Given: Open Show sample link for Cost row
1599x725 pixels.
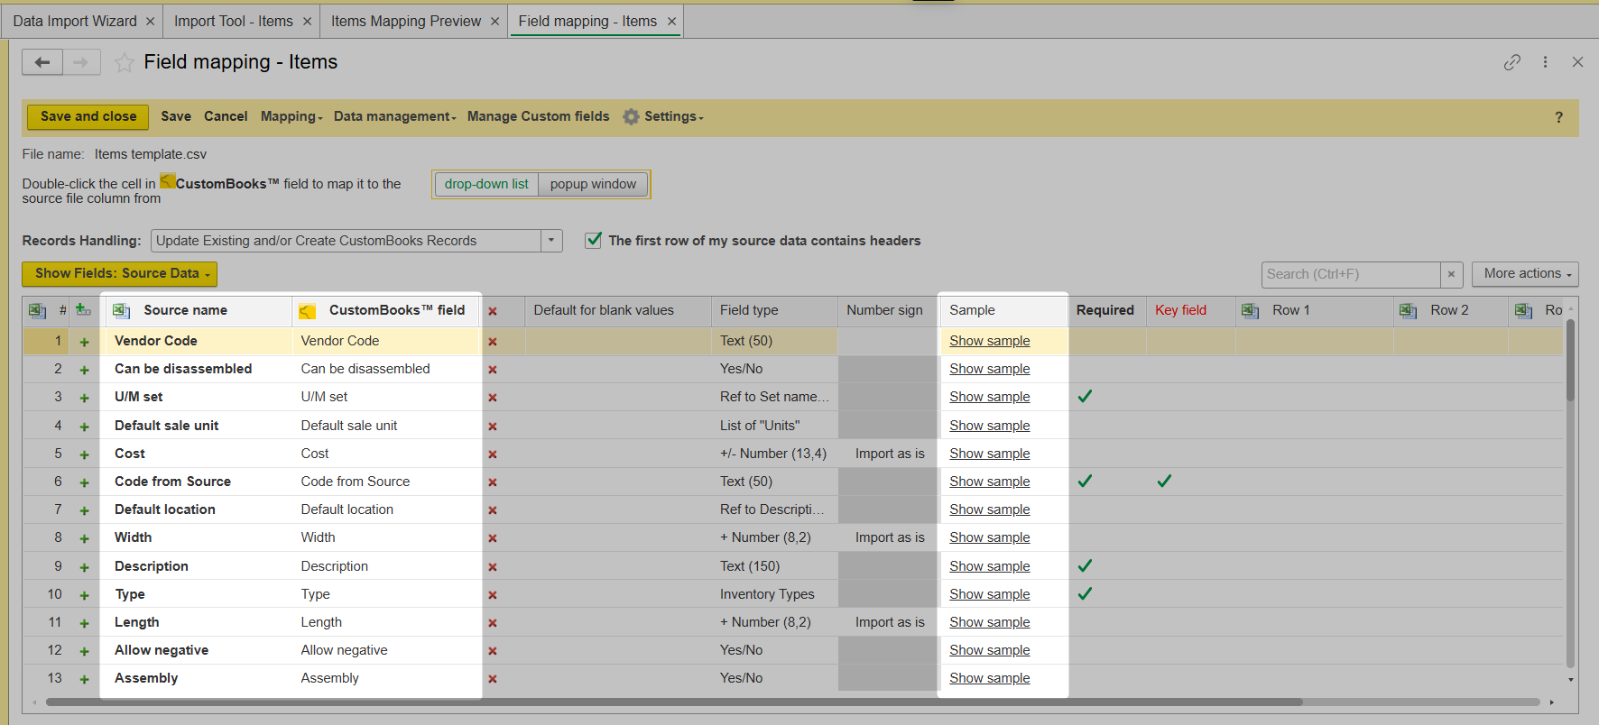Looking at the screenshot, I should coord(989,454).
